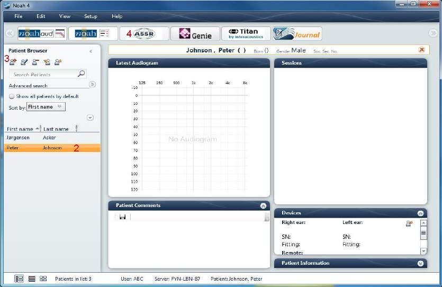Click 'Patient: Johnson, Peter' status text

236,279
